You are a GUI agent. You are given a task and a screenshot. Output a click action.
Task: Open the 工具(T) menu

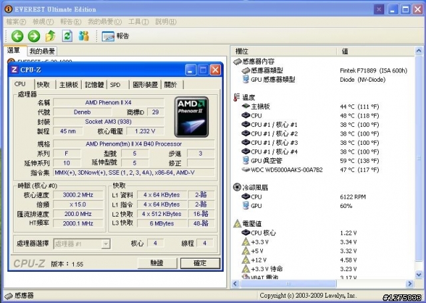[x=138, y=22]
